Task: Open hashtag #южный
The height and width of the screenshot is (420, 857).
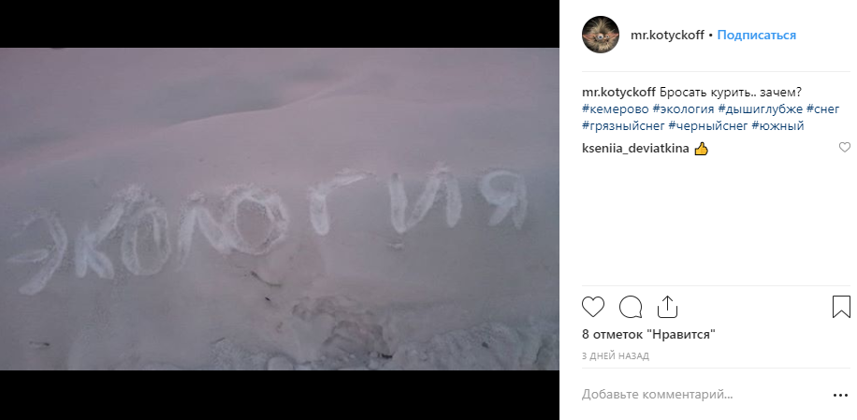Action: point(777,126)
